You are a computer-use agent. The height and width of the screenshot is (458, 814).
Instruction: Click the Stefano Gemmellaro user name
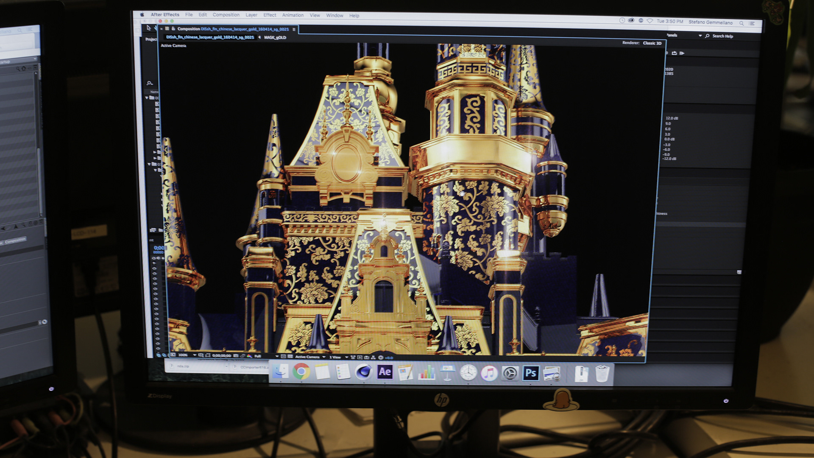(710, 22)
